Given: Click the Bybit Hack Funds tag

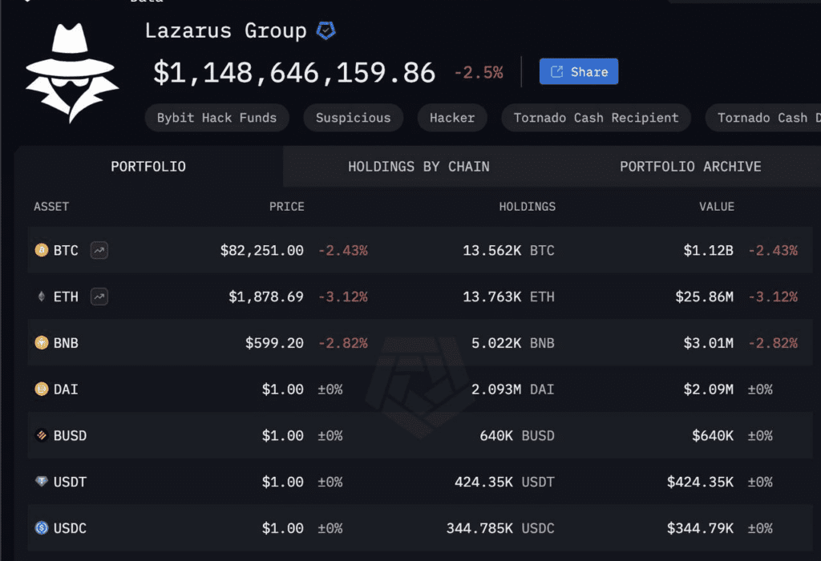Looking at the screenshot, I should click(216, 118).
